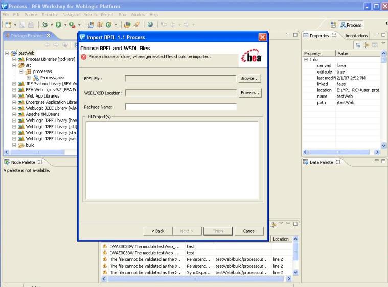This screenshot has height=287, width=388.
Task: Select the Process perspective button
Action: tap(351, 25)
